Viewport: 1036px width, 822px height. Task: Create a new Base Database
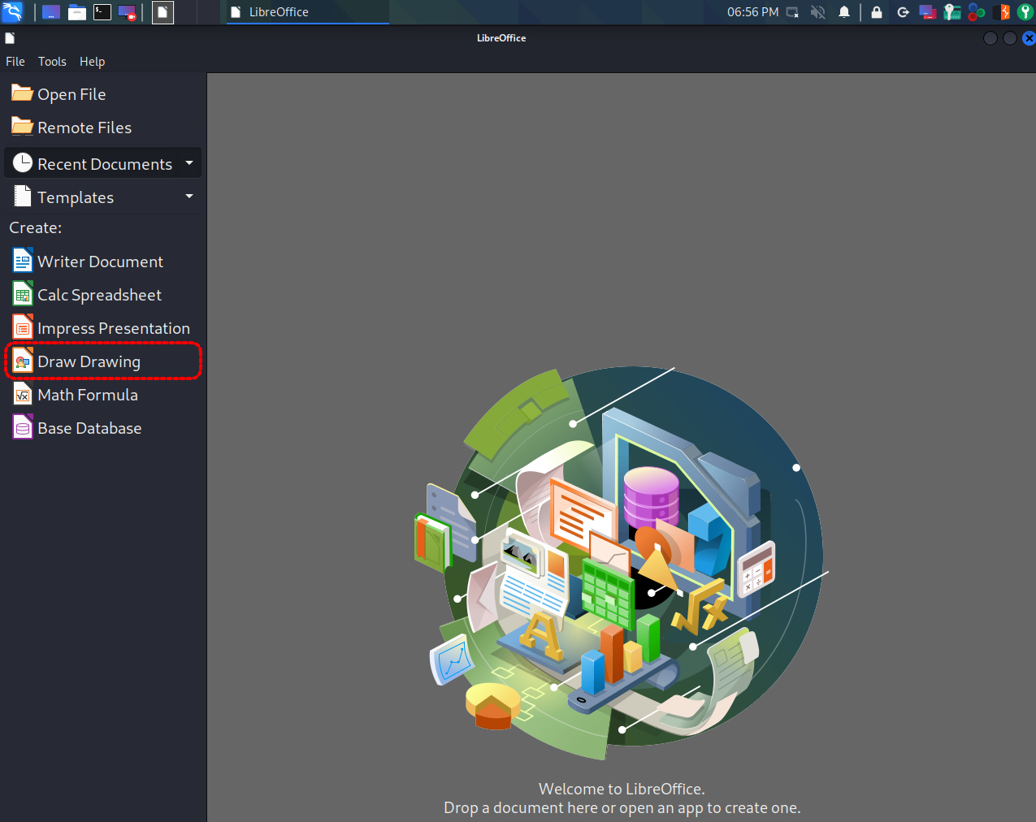[77, 428]
